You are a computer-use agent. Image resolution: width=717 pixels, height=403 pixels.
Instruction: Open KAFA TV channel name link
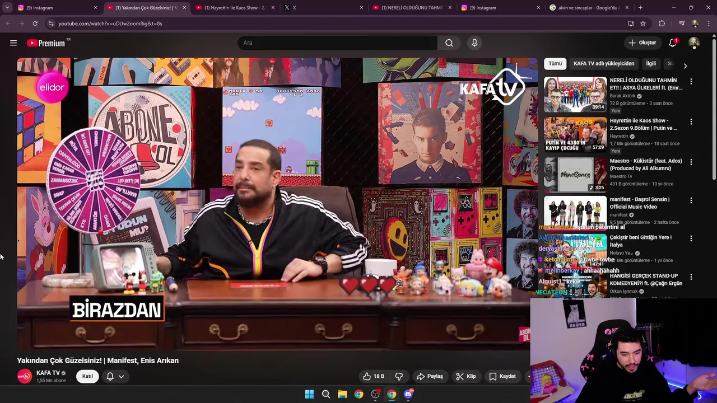(48, 373)
